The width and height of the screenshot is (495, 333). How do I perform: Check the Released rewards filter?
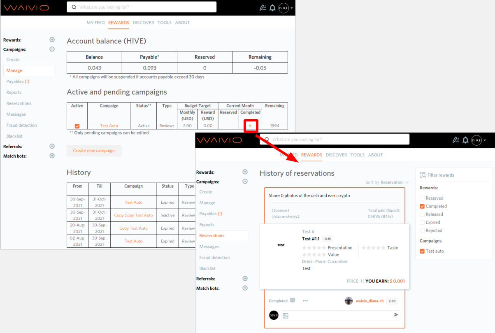(422, 214)
